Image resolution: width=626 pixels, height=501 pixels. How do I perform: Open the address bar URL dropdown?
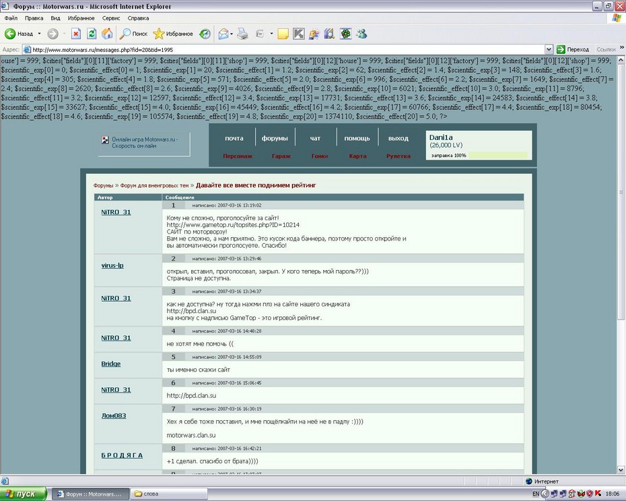tap(549, 50)
